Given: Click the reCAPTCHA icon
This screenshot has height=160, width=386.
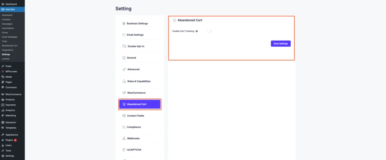Looking at the screenshot, I should (x=124, y=150).
